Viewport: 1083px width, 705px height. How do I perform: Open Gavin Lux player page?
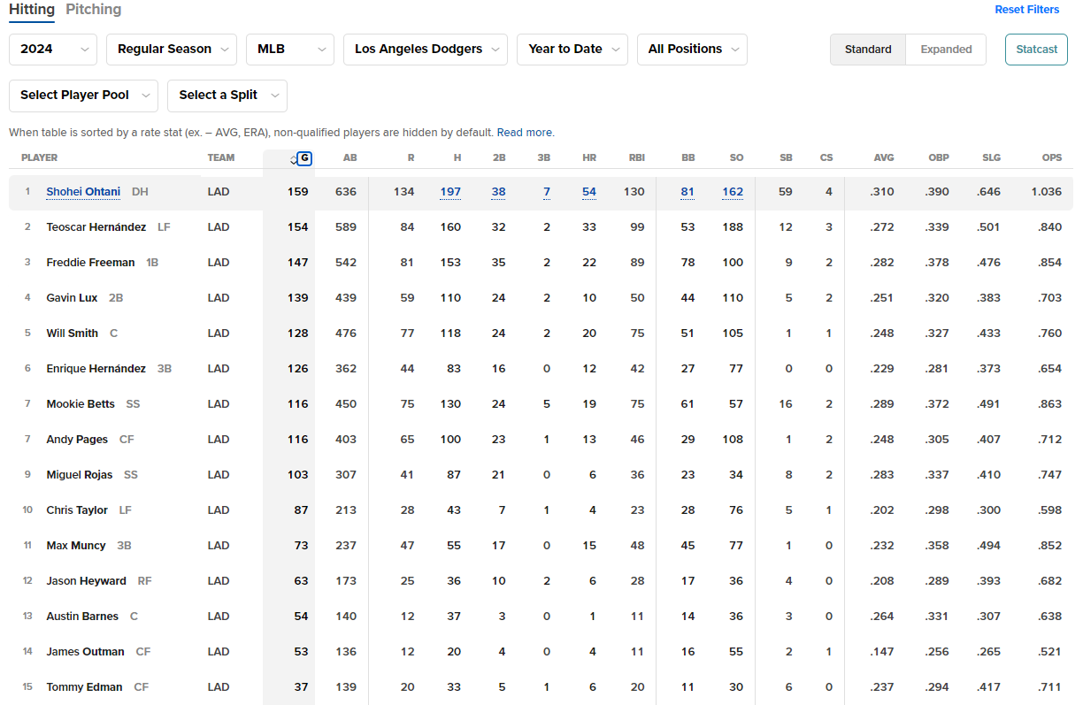pos(72,298)
